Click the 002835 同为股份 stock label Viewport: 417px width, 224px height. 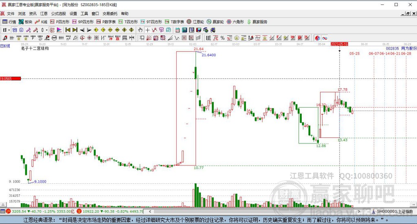[401, 48]
